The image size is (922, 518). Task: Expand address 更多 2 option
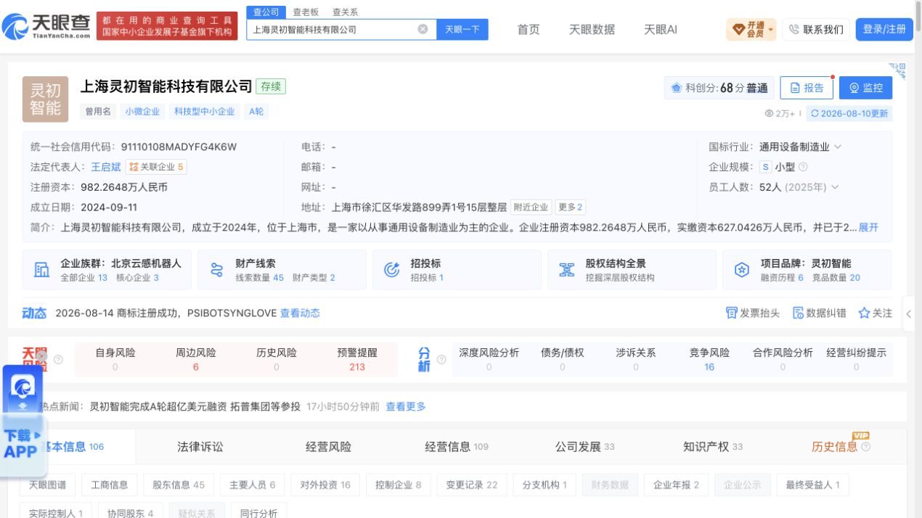pos(570,207)
